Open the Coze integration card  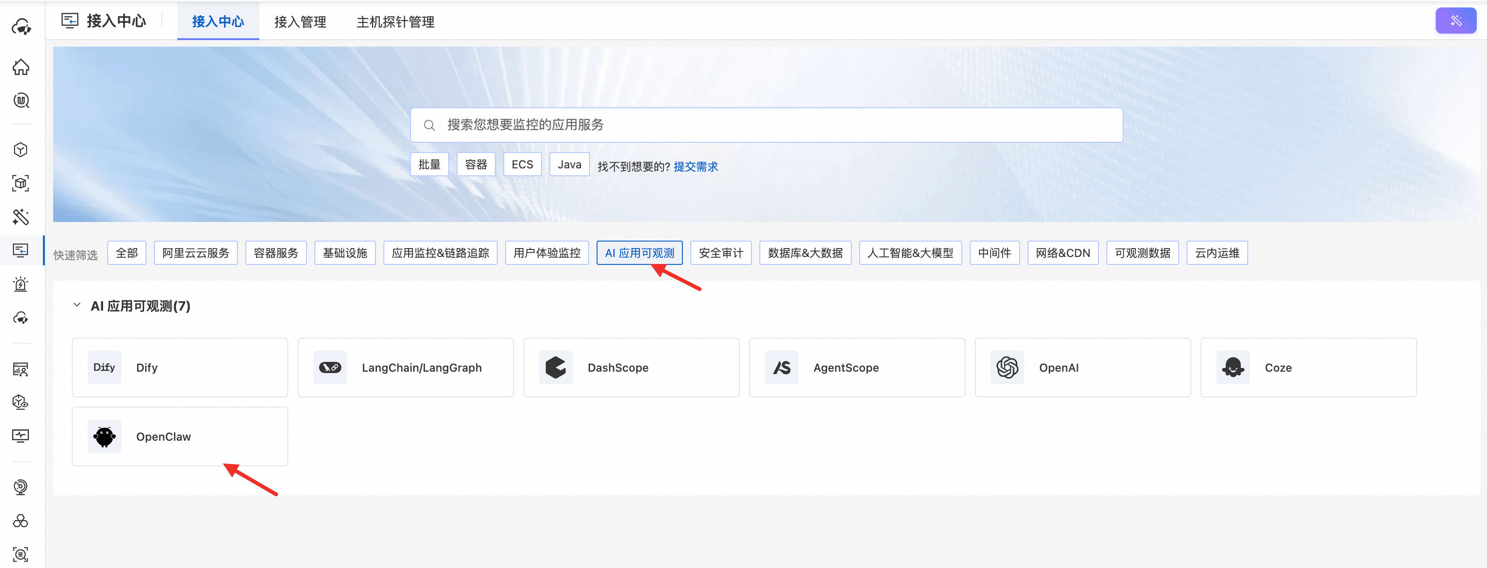click(1307, 367)
